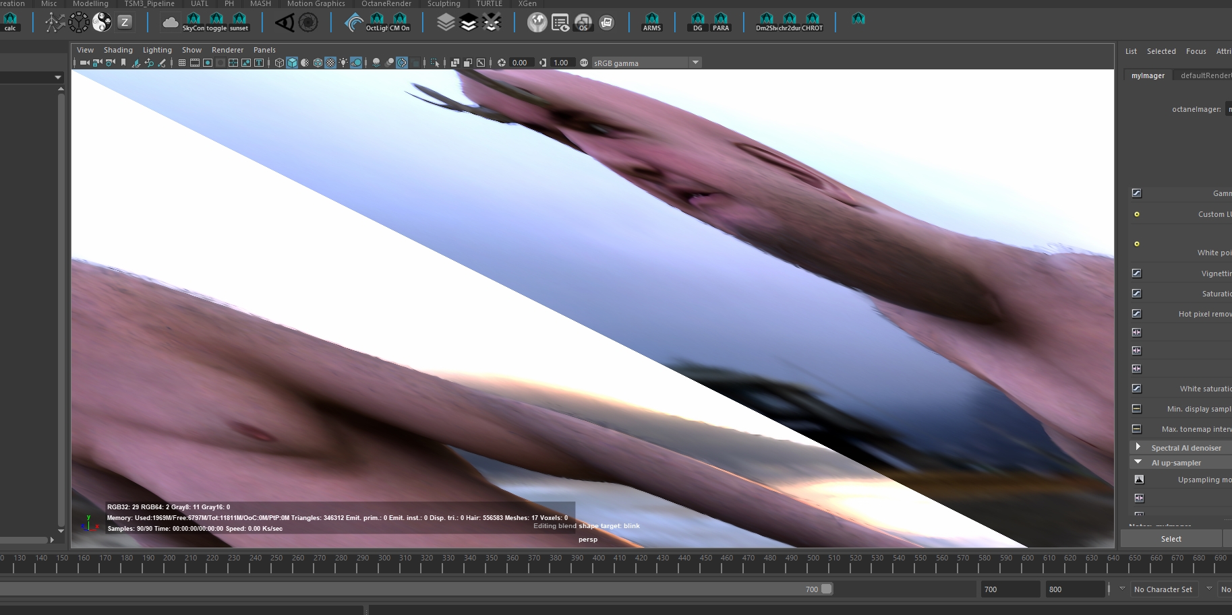
Task: Click the toggle shelf script button
Action: 216,22
